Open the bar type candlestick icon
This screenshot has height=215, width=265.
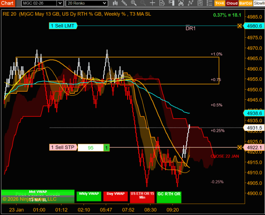tap(115, 3)
